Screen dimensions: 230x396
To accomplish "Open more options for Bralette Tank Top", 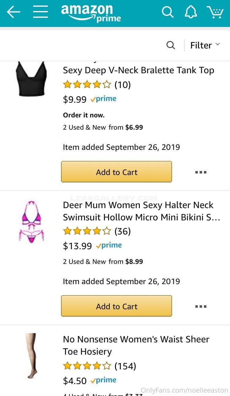I will [x=201, y=172].
